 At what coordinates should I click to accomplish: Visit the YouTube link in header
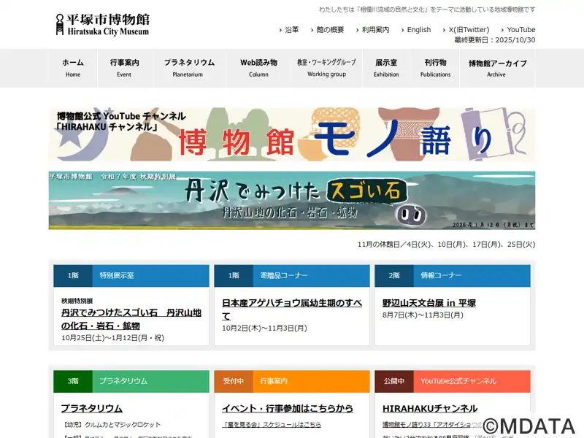click(x=521, y=30)
